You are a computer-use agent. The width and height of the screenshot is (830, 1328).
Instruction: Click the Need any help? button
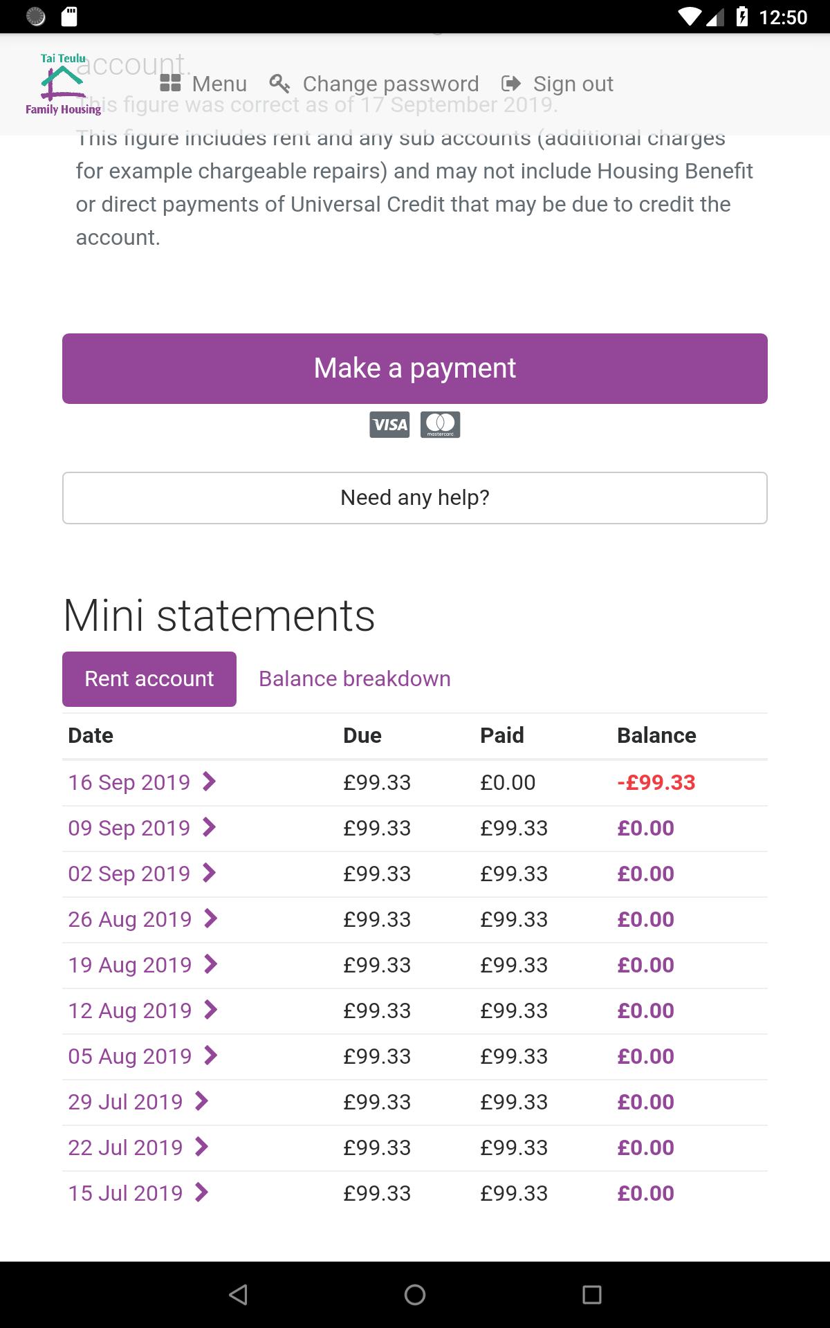415,498
